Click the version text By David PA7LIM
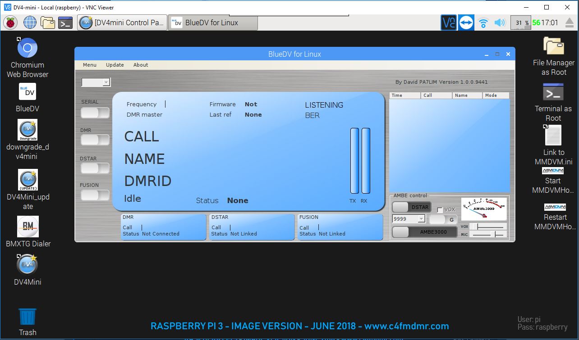579x340 pixels. (x=441, y=82)
